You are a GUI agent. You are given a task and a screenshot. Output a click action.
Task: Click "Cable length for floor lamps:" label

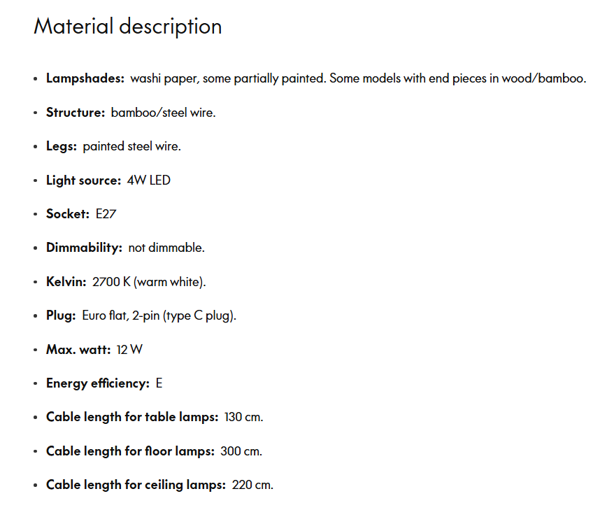[130, 451]
